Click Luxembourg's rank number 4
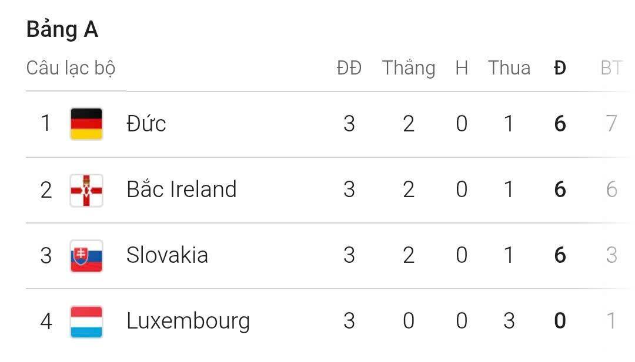The height and width of the screenshot is (362, 635). [x=46, y=322]
